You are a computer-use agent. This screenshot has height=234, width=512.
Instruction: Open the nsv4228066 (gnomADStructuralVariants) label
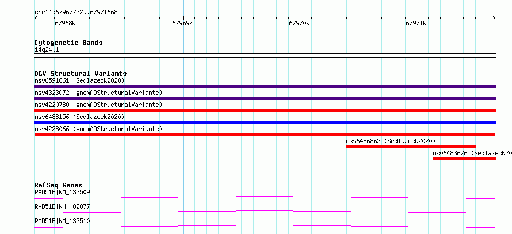tap(98, 129)
